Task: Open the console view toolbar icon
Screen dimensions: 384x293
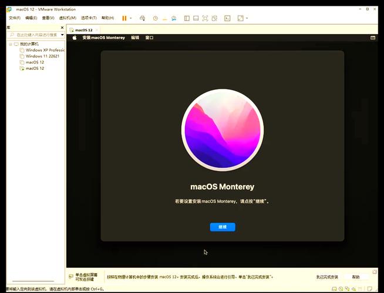Action: (227, 18)
